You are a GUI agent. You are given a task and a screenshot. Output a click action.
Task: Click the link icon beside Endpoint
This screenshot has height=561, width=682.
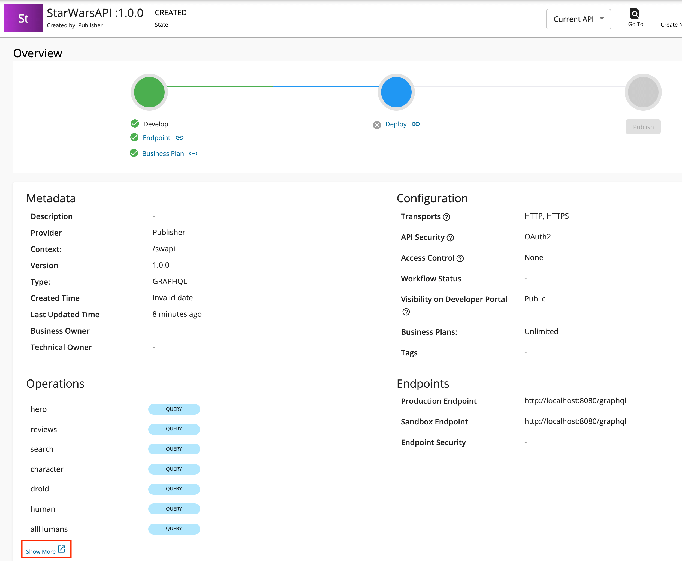tap(180, 138)
